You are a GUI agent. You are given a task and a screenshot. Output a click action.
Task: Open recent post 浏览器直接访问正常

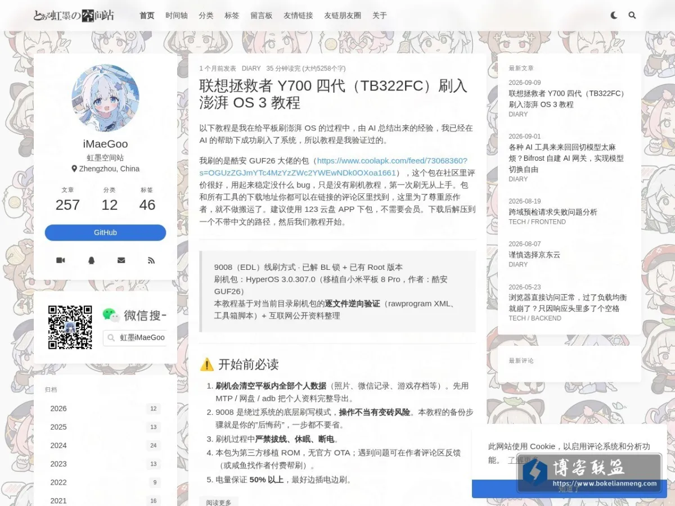[568, 302]
